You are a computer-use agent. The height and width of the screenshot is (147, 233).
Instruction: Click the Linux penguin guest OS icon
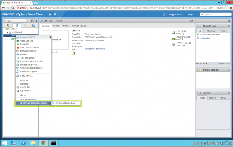[73, 54]
